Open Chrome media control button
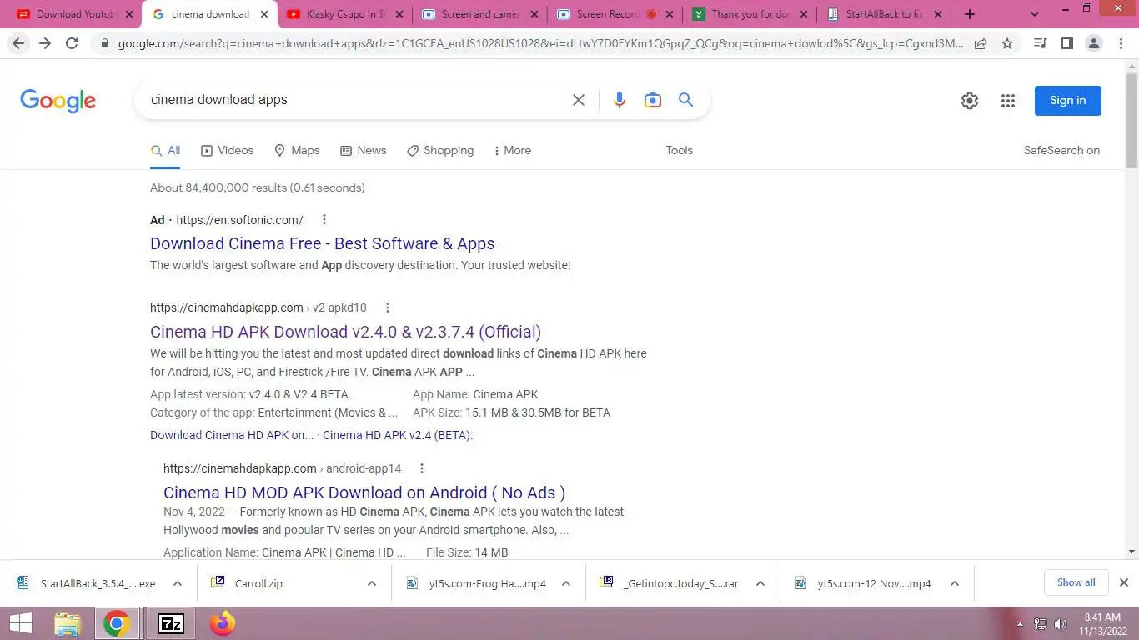The image size is (1139, 640). click(x=1040, y=43)
